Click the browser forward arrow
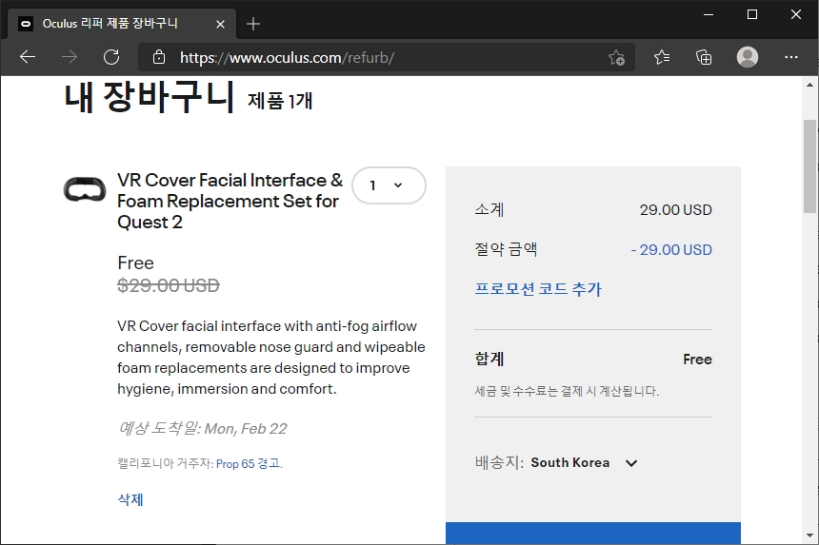Image resolution: width=819 pixels, height=545 pixels. click(69, 57)
